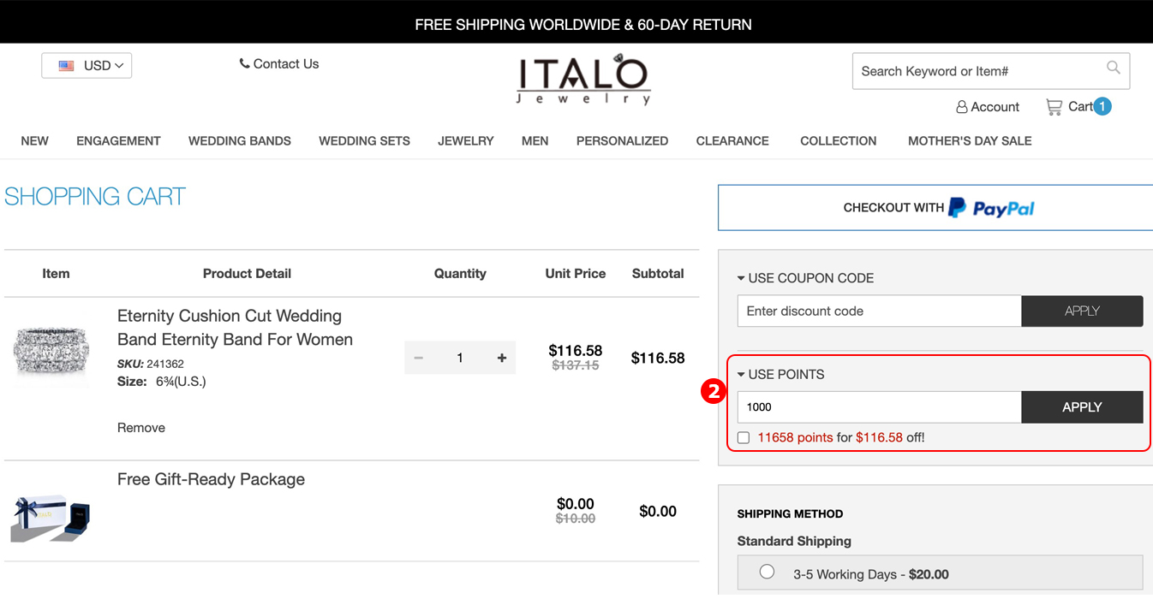Collapse the Use Coupon Code section

(741, 278)
